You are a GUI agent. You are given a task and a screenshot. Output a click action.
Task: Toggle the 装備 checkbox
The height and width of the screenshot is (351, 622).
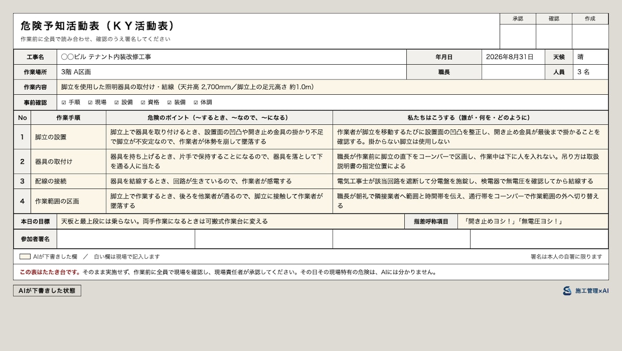pyautogui.click(x=170, y=102)
